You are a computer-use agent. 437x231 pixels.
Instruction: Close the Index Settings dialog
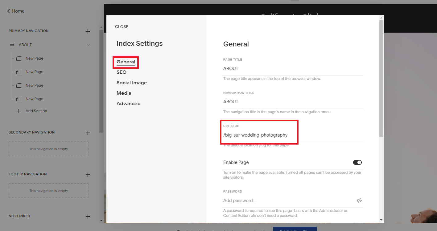[122, 27]
